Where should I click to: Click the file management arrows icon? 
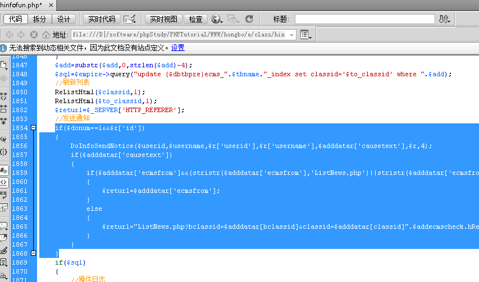point(445,19)
